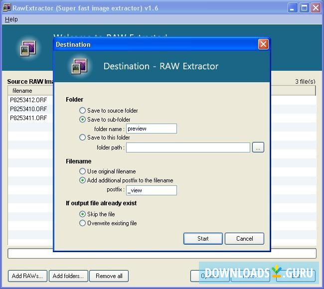Minimize the RawExtractor main window
324x289 pixels.
[x=293, y=8]
